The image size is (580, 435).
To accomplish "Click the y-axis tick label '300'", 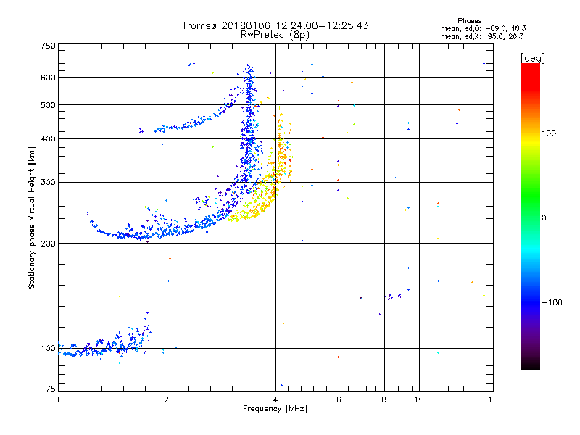I will click(48, 183).
